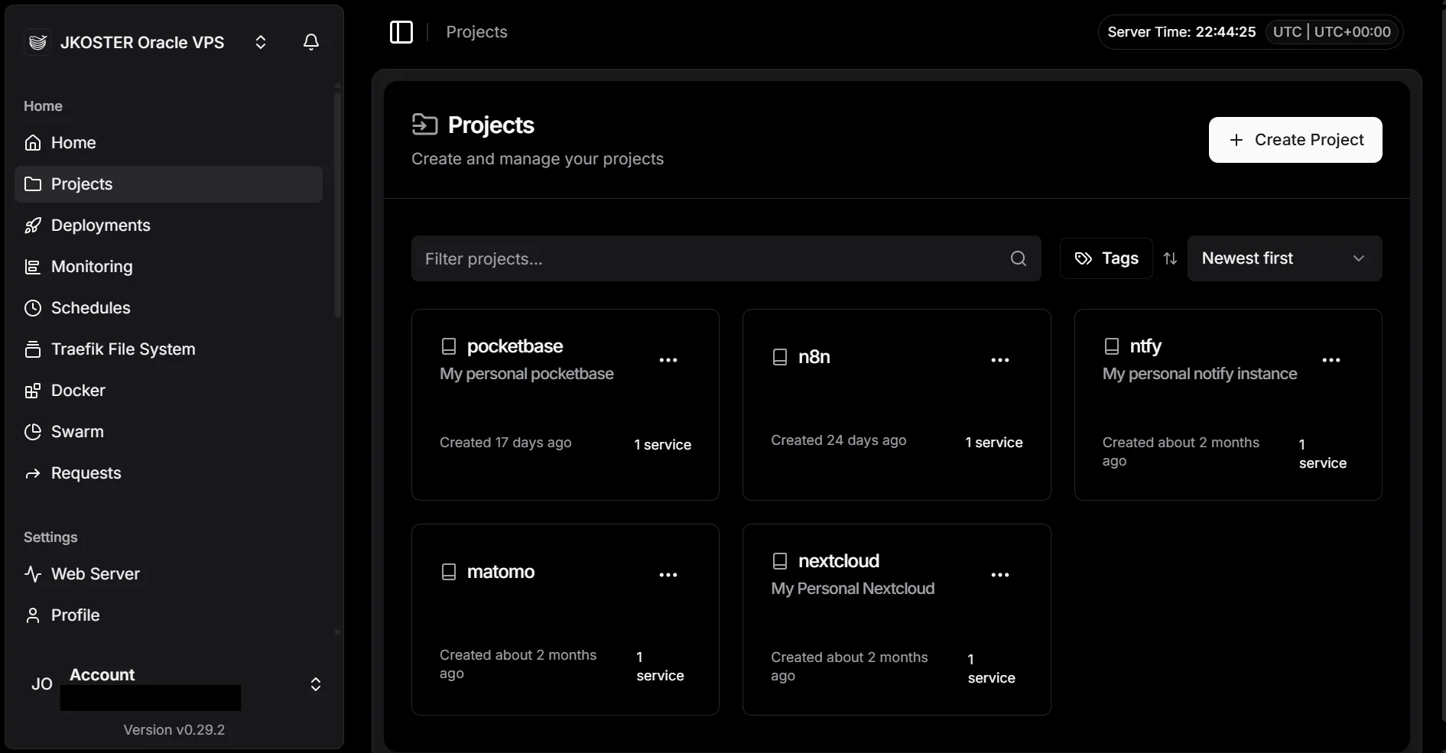Screen dimensions: 1446x753
Task: Select Projects in the sidebar
Action: [x=168, y=184]
